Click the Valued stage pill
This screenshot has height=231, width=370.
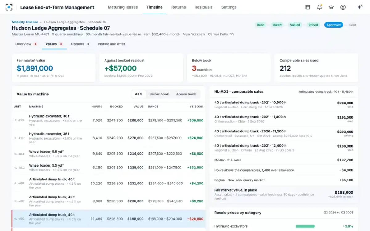[295, 25]
